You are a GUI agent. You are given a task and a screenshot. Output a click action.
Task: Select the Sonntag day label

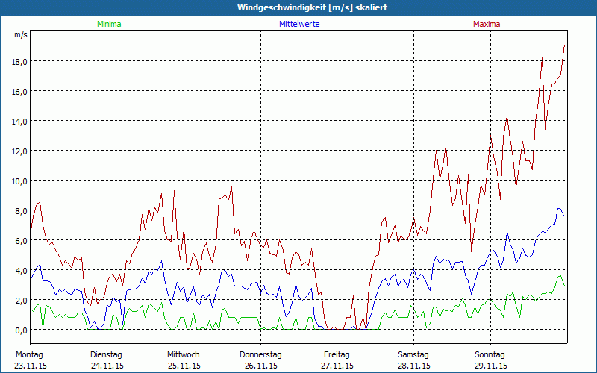(x=490, y=354)
